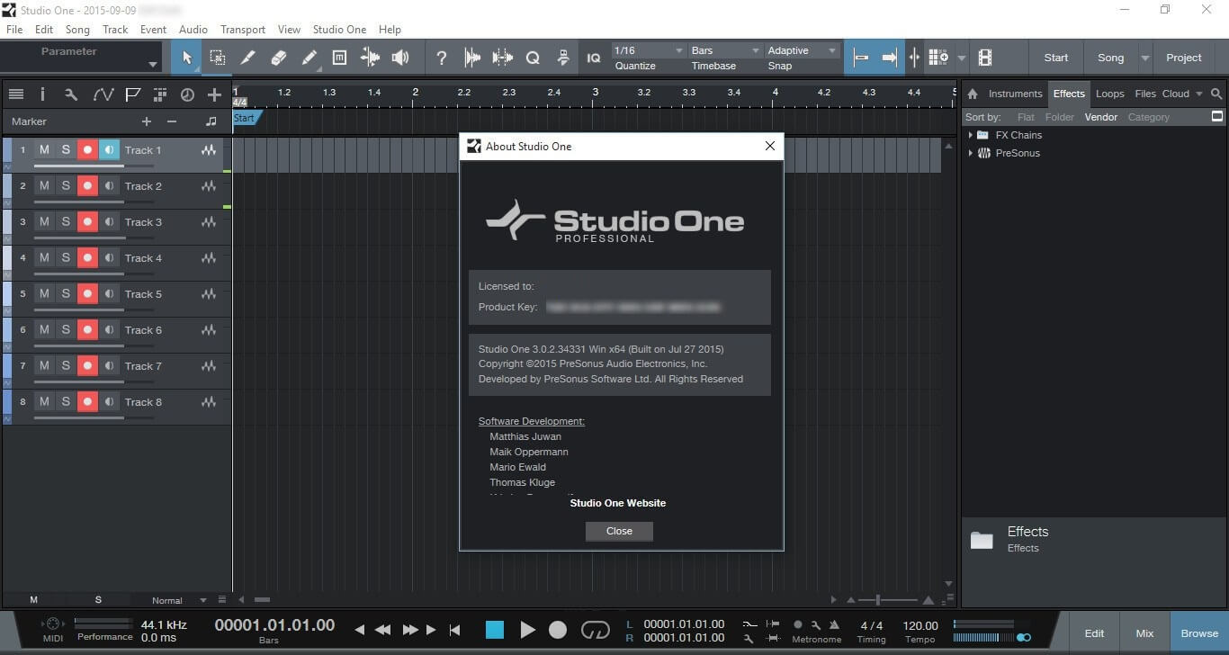1229x655 pixels.
Task: Open the Parameter dropdown arrow
Action: 152,64
